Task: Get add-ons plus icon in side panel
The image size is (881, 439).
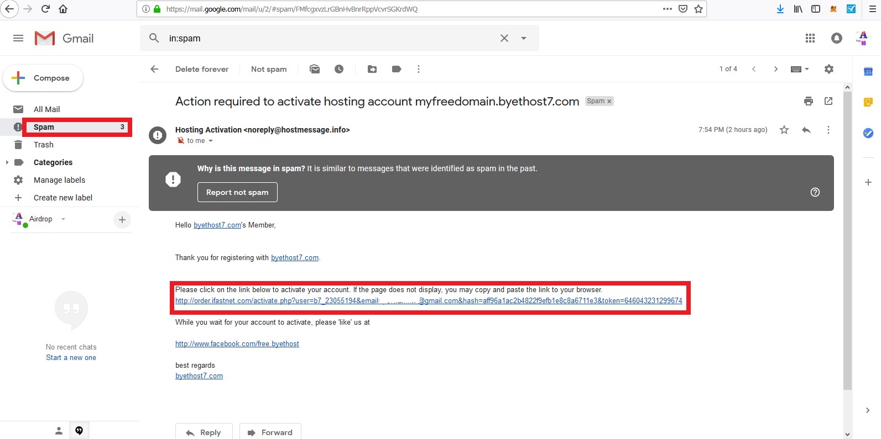Action: click(868, 182)
